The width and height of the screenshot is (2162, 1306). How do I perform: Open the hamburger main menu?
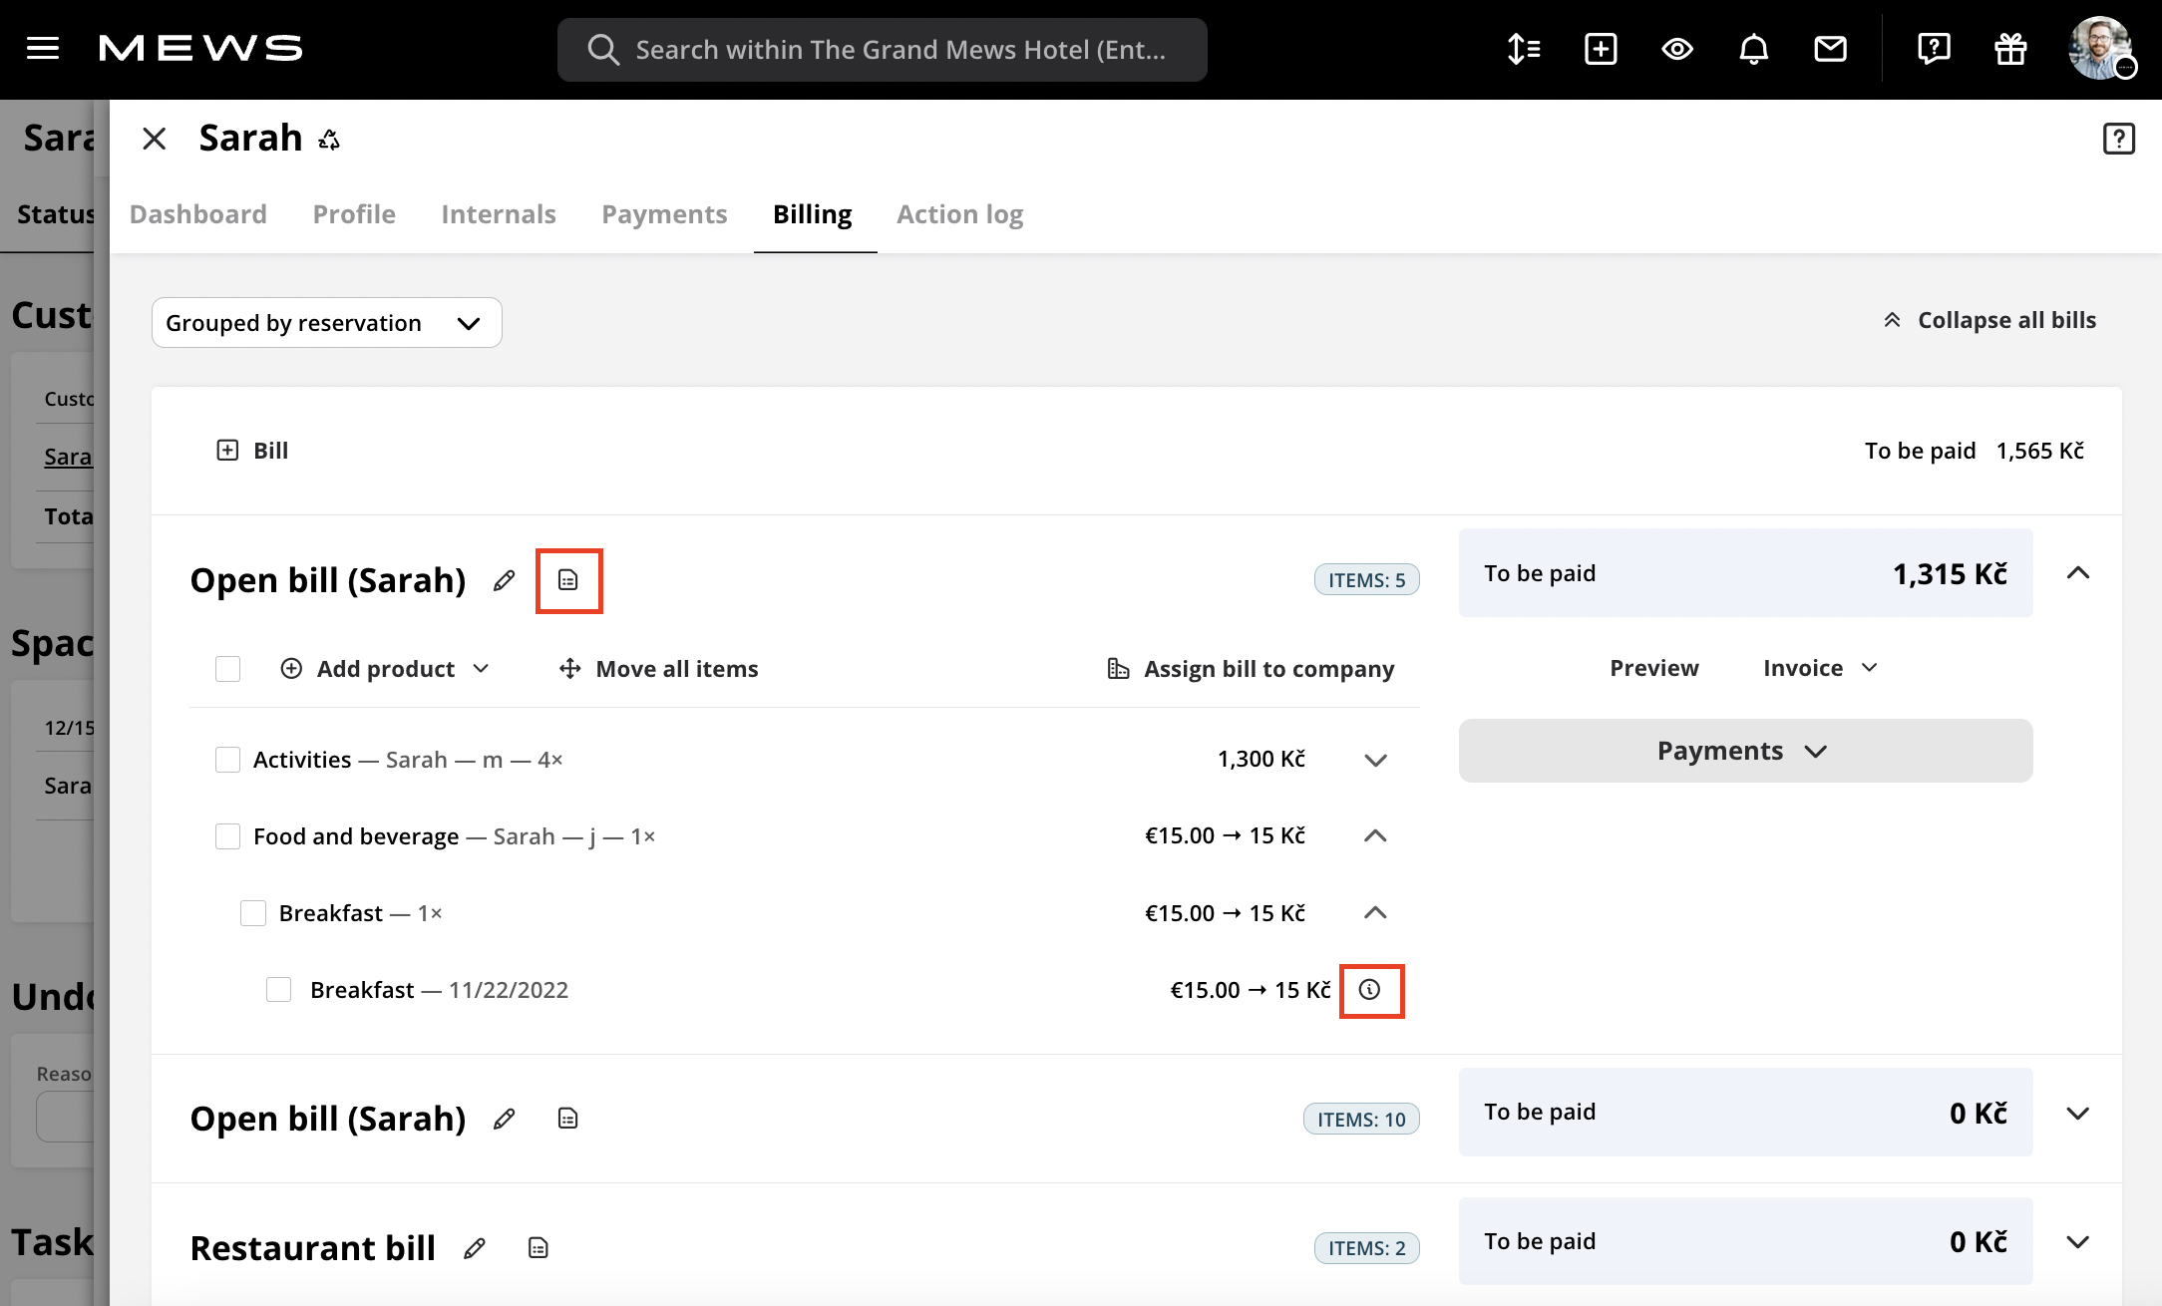tap(43, 48)
